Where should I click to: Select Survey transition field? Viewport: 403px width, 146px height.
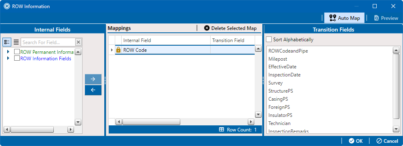pos(276,83)
